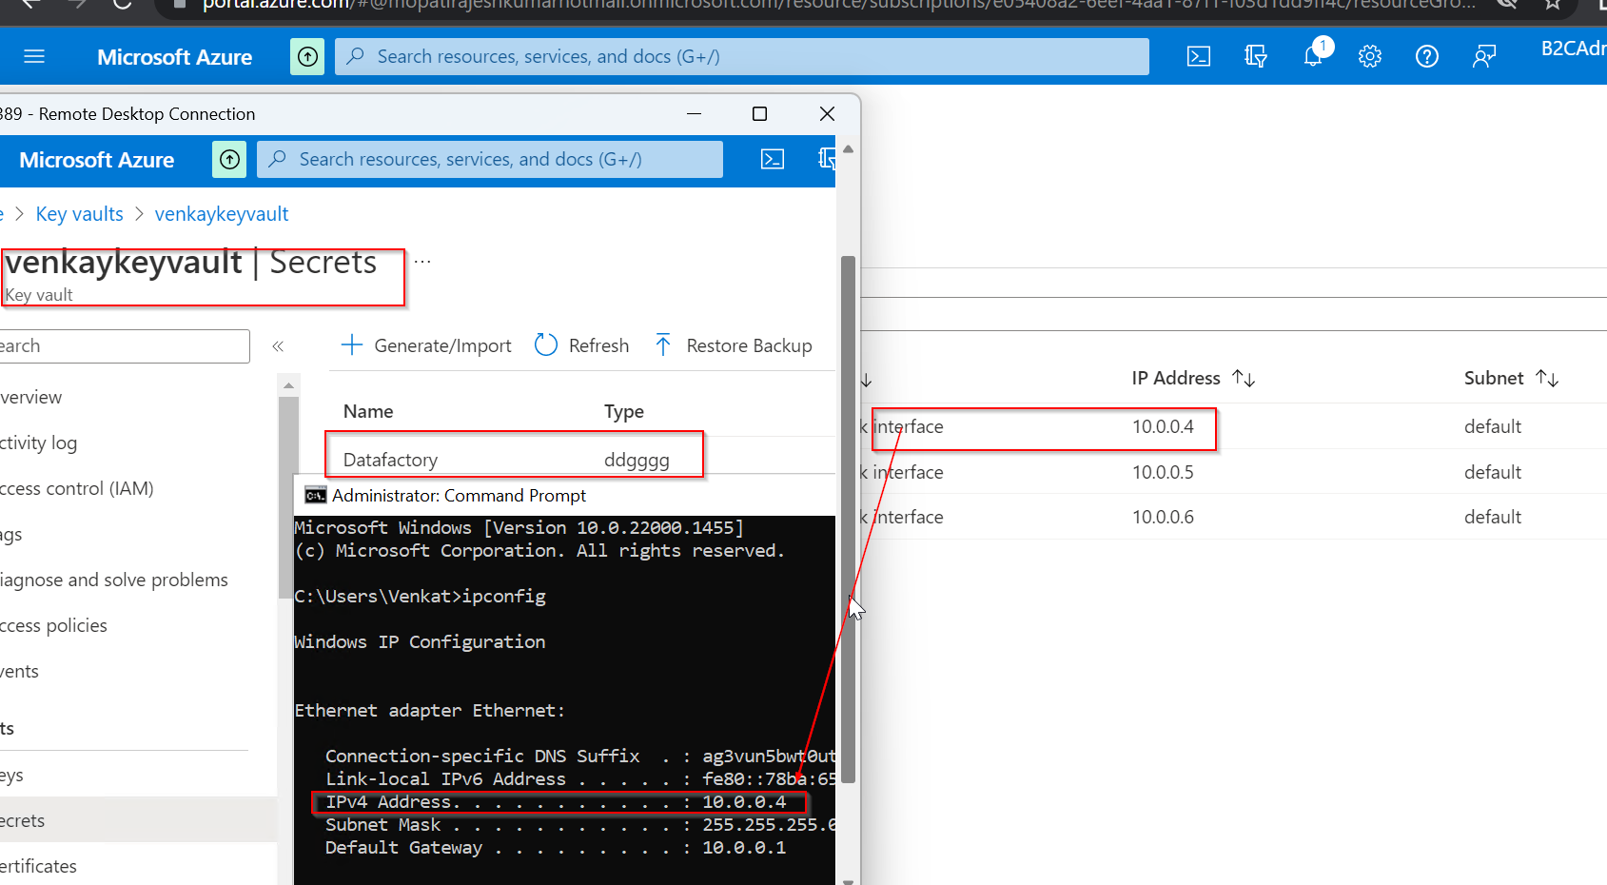Sort by Subnet column arrows

tap(1547, 378)
